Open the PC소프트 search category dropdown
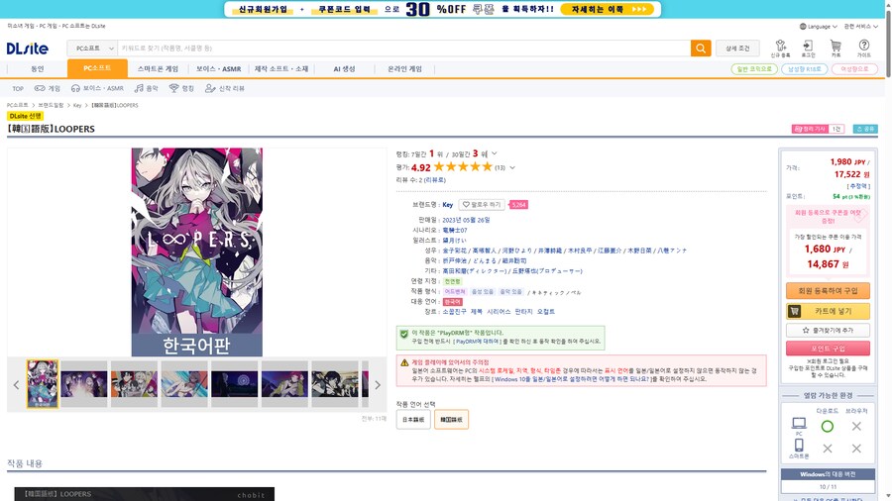Screen dimensions: 892x501 pyautogui.click(x=92, y=49)
